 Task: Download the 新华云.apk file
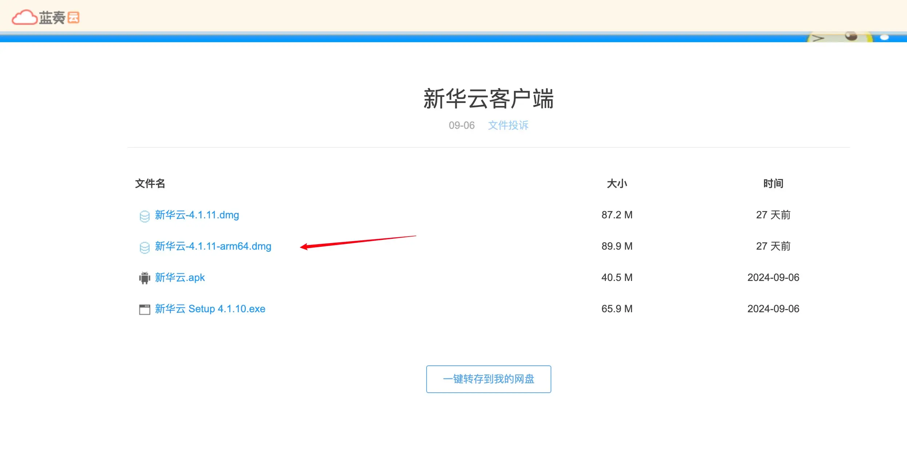(x=180, y=277)
